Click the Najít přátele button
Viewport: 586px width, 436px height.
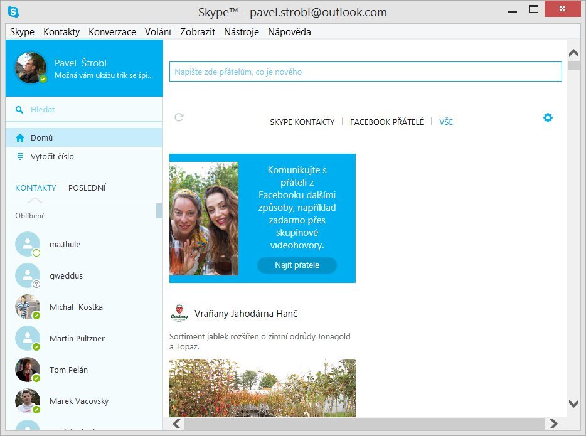pos(296,265)
